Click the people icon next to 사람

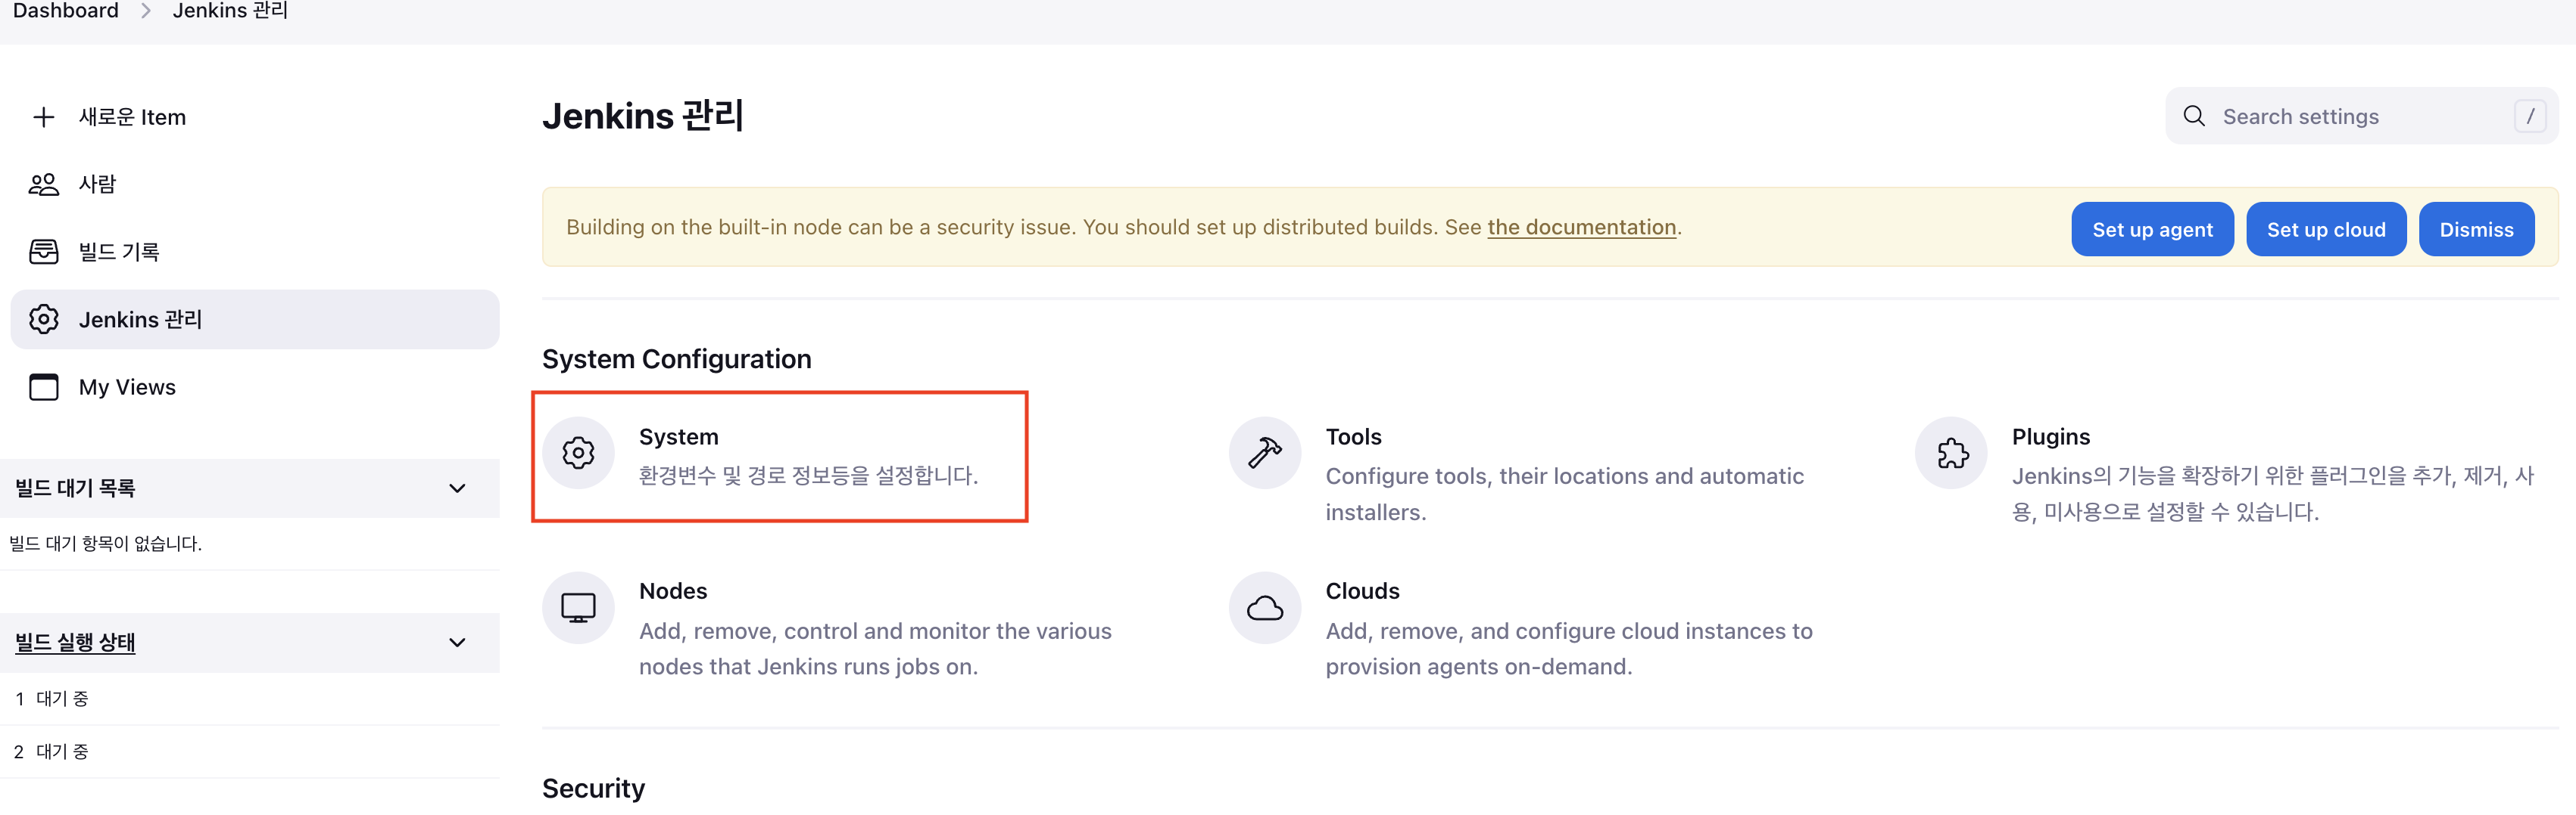tap(43, 184)
